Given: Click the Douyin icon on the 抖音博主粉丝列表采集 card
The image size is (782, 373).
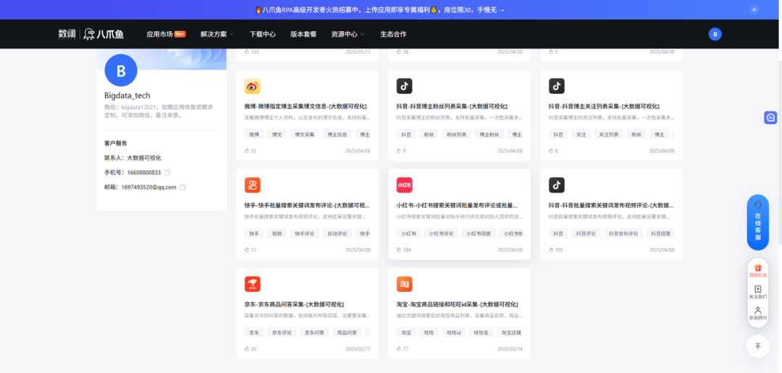Looking at the screenshot, I should (x=405, y=86).
